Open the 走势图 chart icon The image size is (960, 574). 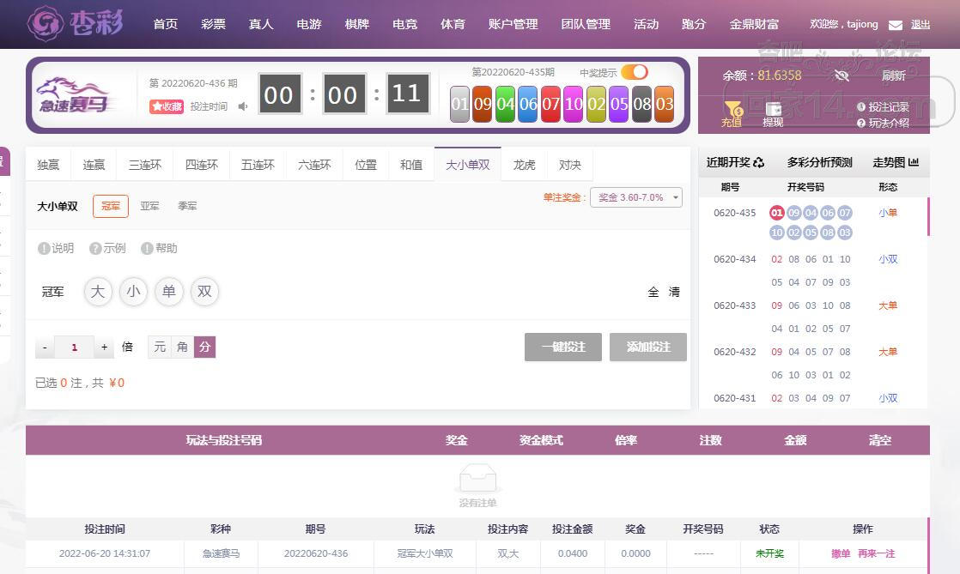(x=914, y=162)
